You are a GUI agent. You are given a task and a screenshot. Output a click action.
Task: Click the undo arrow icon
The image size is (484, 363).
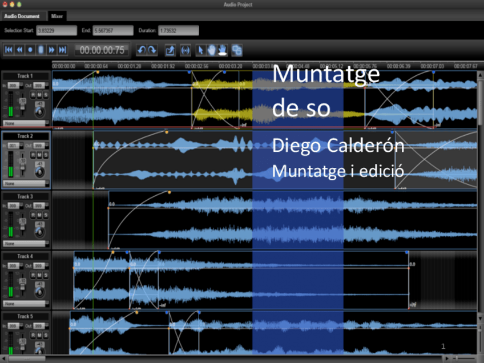141,50
